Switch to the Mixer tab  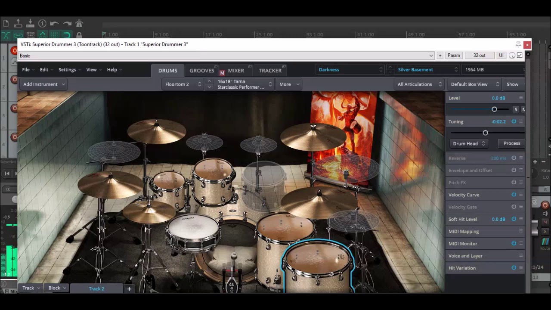coord(236,71)
